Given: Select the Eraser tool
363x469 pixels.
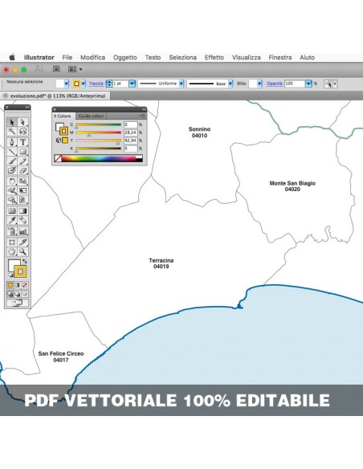Looking at the screenshot, I should pyautogui.click(x=23, y=170).
